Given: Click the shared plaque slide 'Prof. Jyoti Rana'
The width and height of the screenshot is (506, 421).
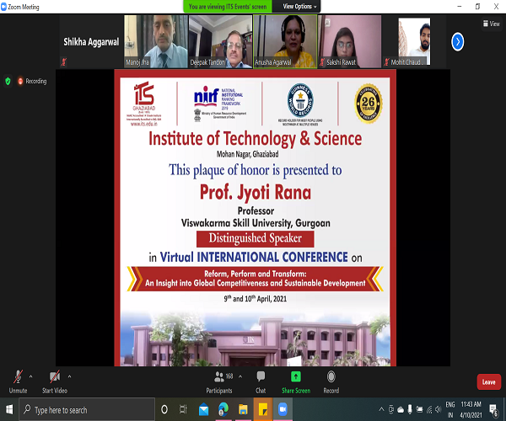Looking at the screenshot, I should tap(256, 218).
